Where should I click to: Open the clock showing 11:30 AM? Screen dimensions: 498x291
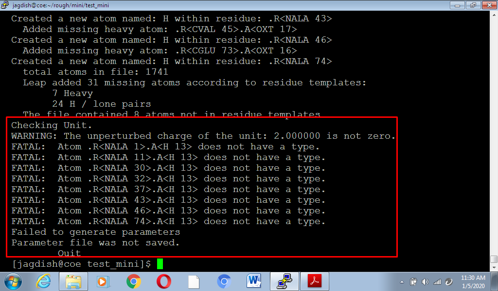[472, 281]
